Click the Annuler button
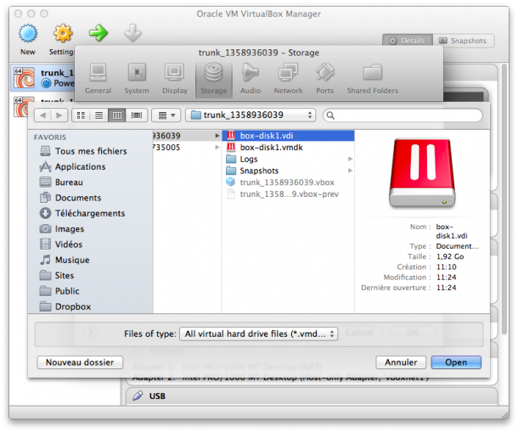The height and width of the screenshot is (432, 518). (401, 362)
